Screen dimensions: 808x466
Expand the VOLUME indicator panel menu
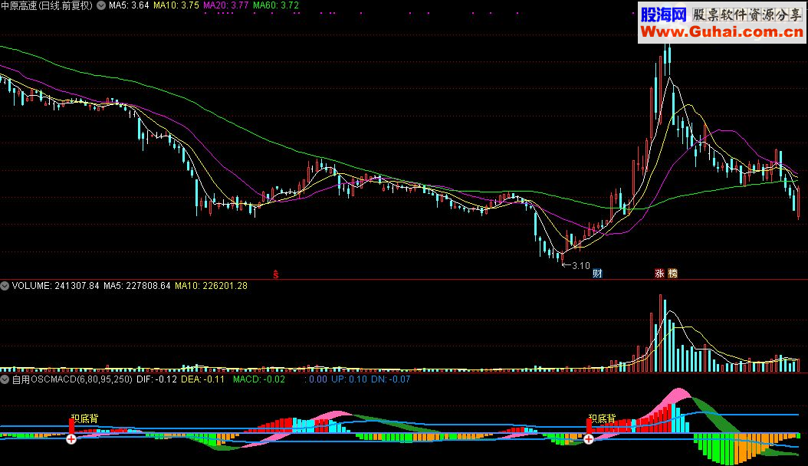tap(5, 286)
